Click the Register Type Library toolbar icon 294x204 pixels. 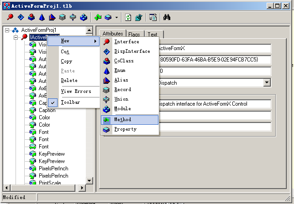click(x=139, y=18)
